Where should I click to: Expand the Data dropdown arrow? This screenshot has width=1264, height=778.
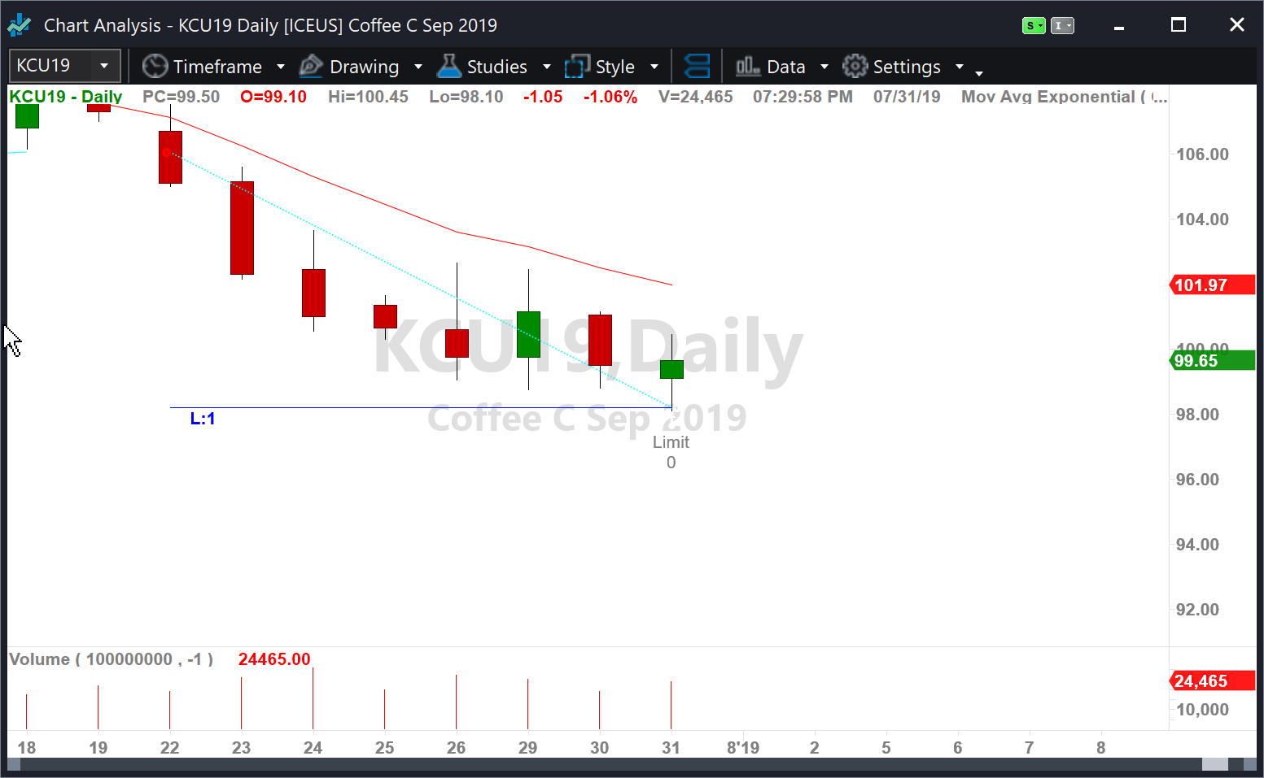coord(824,67)
